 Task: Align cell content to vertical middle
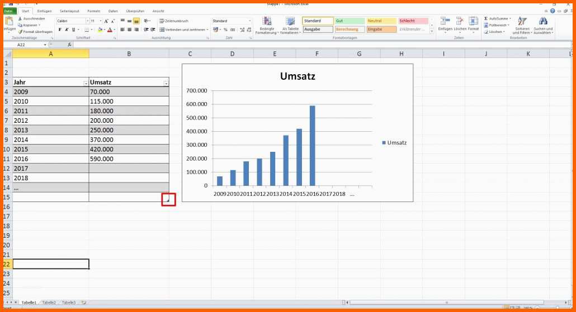tap(129, 21)
